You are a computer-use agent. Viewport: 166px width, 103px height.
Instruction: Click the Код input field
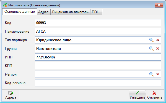click(x=98, y=23)
